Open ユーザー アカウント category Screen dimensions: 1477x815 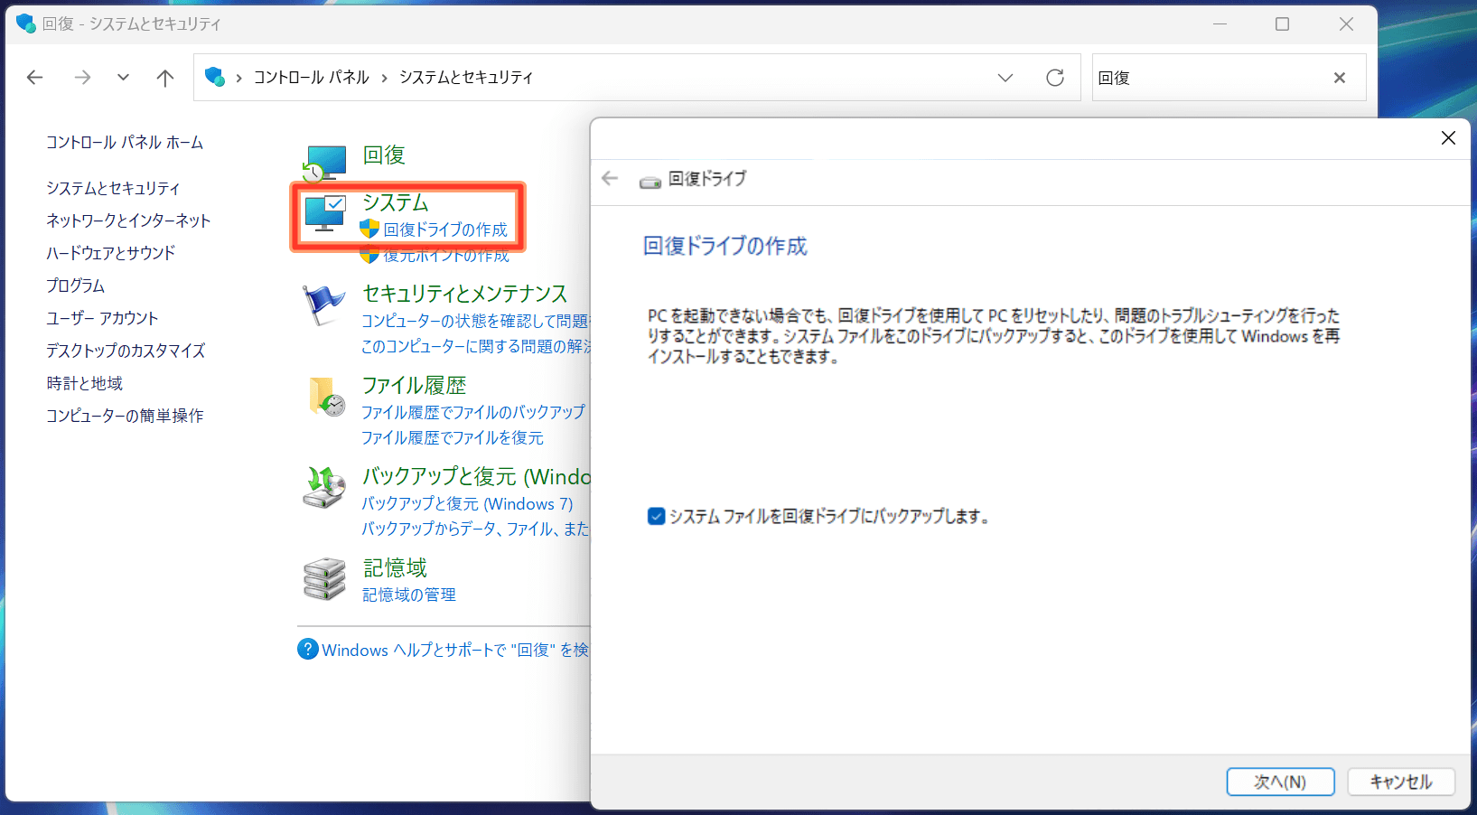point(102,318)
